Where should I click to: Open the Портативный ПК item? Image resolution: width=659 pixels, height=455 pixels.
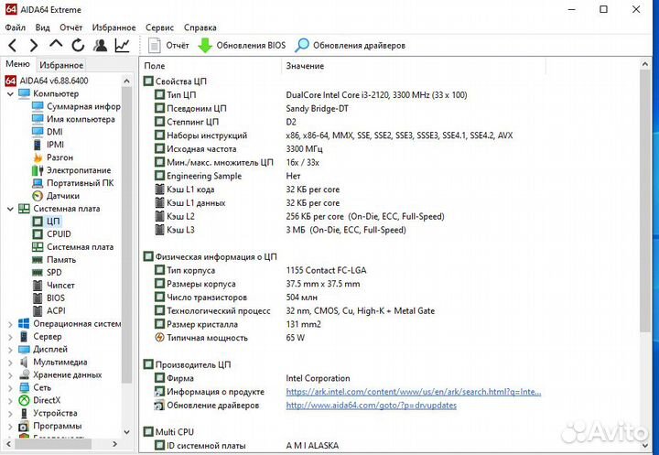(x=72, y=183)
